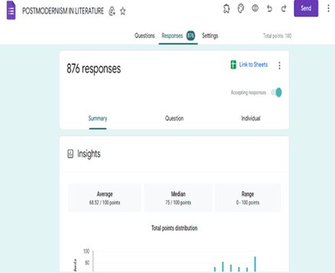The height and width of the screenshot is (273, 335).
Task: Select the Individual responses view
Action: [251, 118]
